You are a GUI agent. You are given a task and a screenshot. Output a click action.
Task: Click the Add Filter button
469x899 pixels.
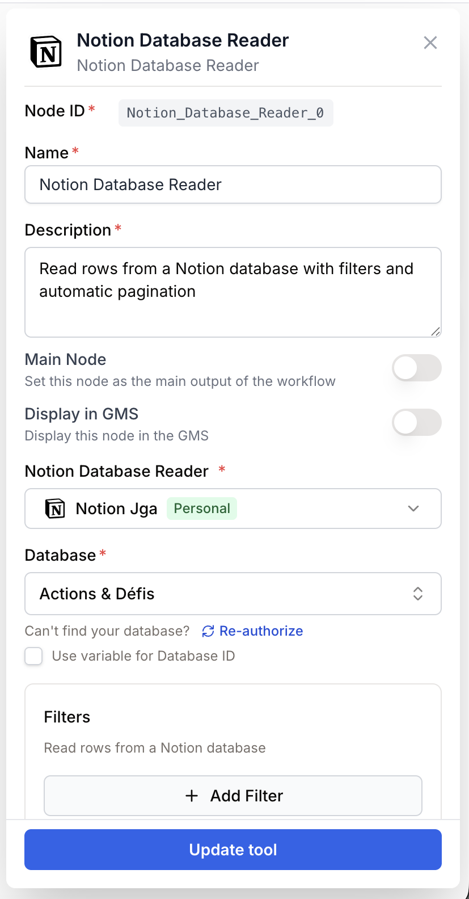(233, 796)
